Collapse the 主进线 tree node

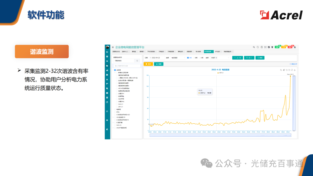pos(113,70)
